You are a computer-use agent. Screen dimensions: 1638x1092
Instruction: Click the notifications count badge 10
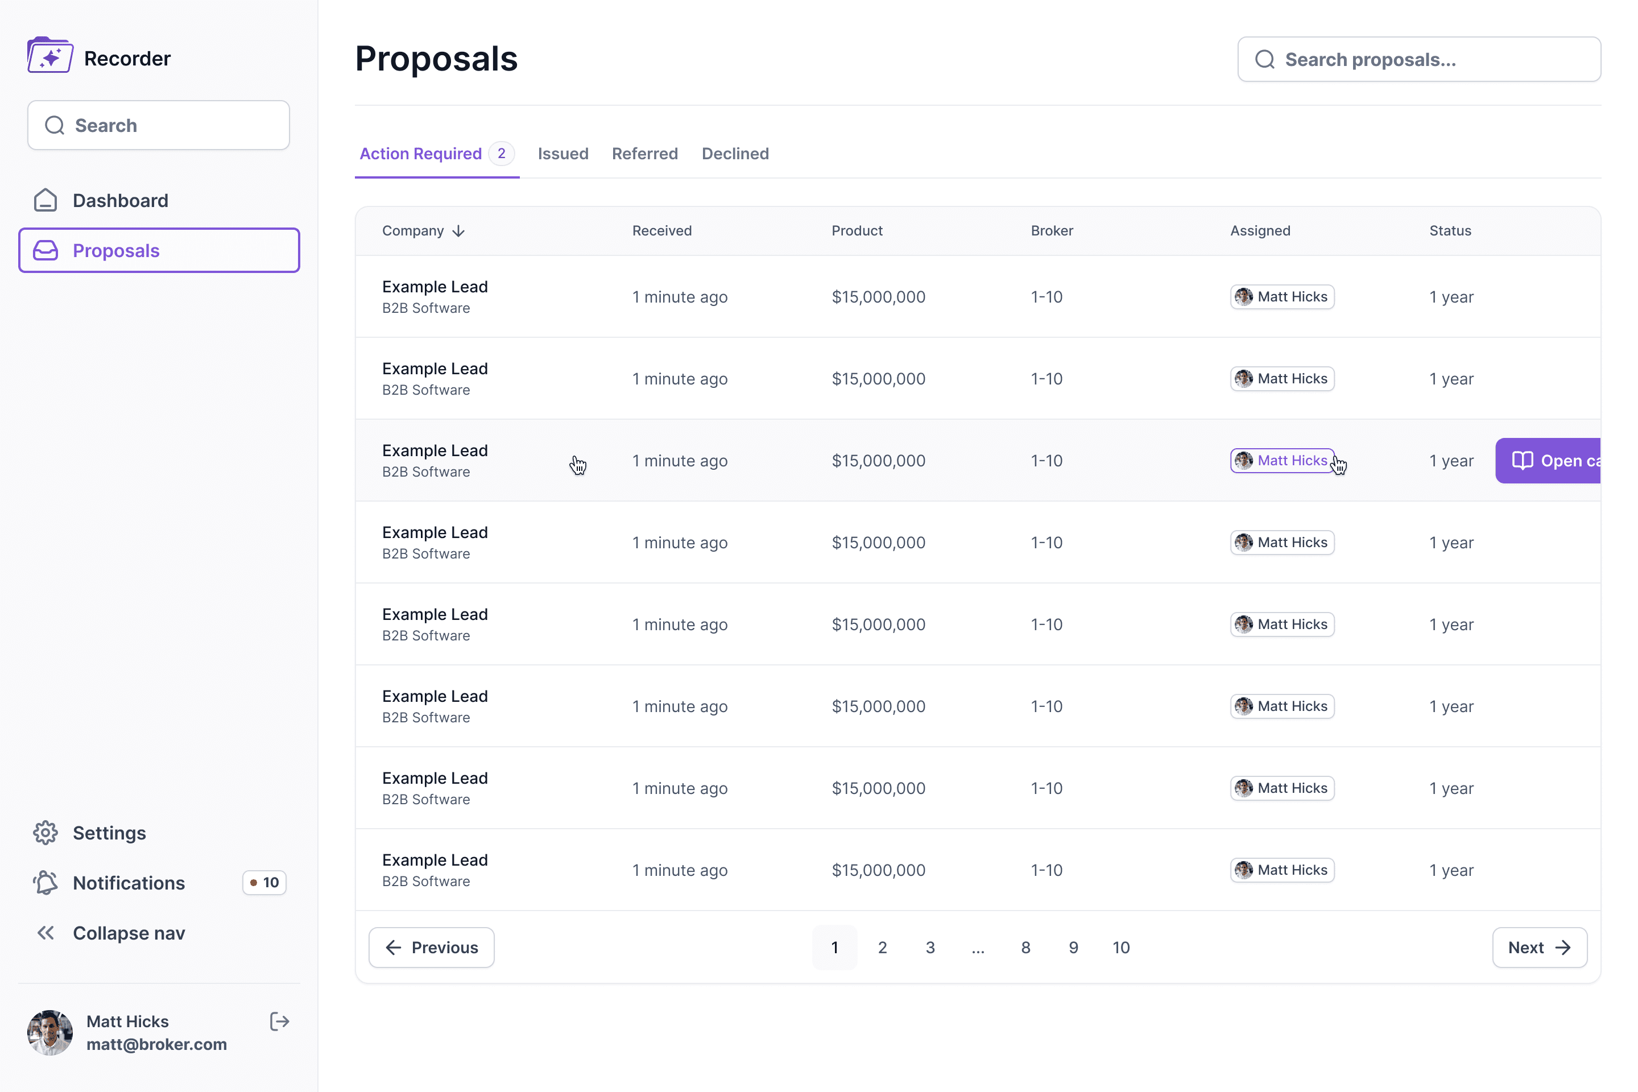click(x=264, y=882)
